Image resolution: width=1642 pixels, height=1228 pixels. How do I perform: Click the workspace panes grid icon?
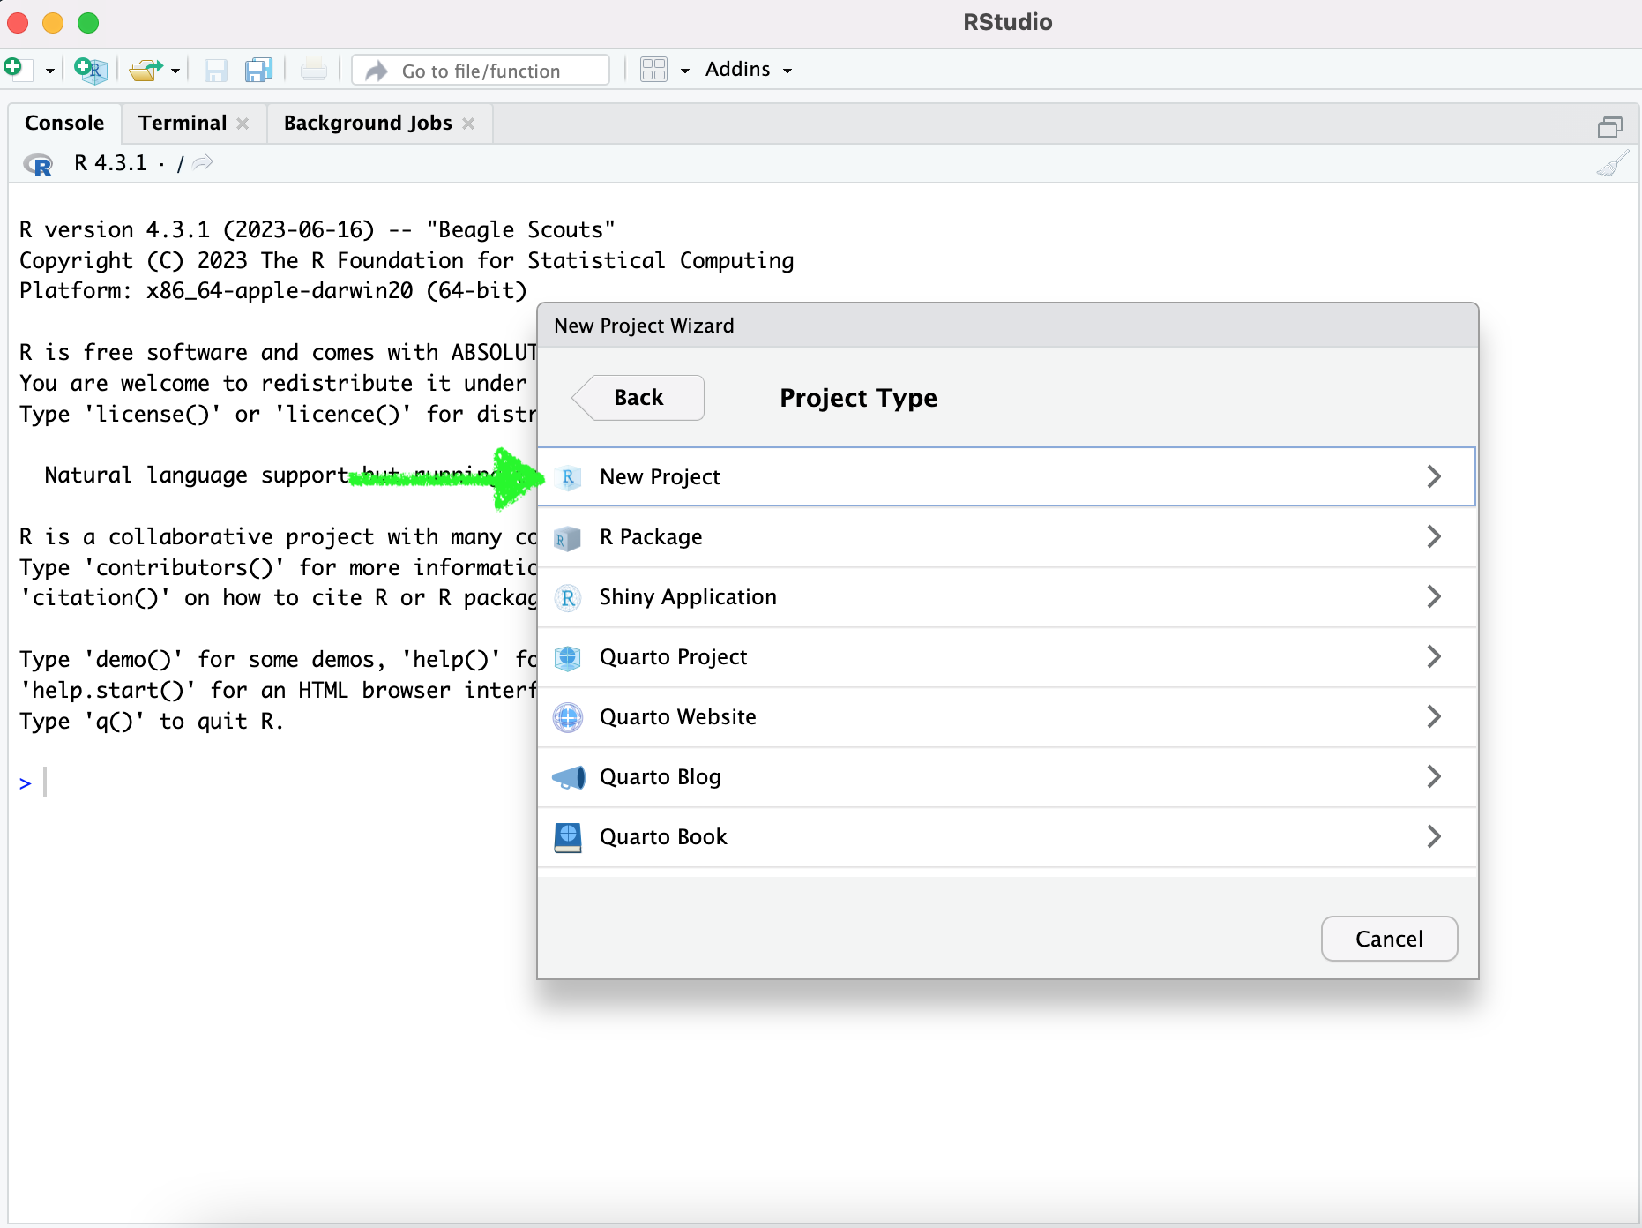coord(654,70)
